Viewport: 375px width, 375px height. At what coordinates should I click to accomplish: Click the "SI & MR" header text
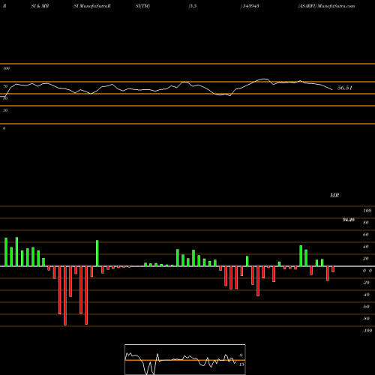[40, 6]
